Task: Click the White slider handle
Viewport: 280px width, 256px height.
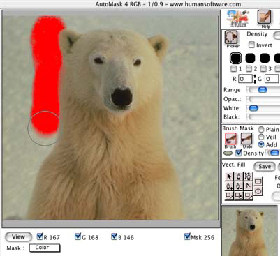Action: click(253, 108)
